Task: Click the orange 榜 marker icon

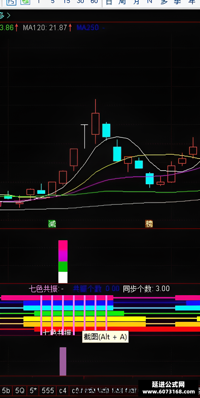Action: pyautogui.click(x=149, y=224)
